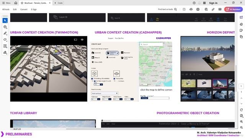
Task: Open the Bookmarks panel icon
Action: click(242, 30)
